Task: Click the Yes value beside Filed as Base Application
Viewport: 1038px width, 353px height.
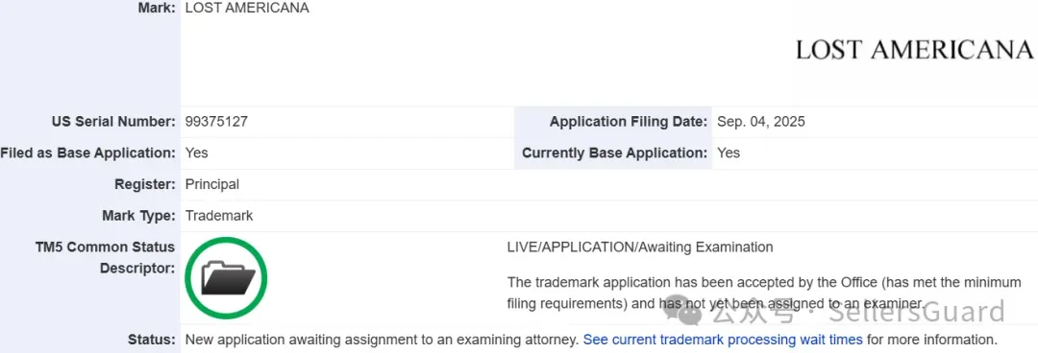Action: tap(197, 153)
